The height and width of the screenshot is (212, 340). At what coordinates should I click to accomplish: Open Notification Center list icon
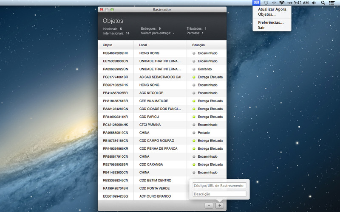coord(331,3)
